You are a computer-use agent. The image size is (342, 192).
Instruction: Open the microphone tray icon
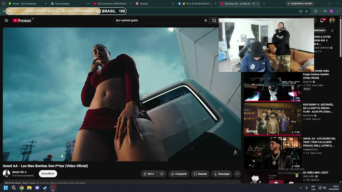coord(306,188)
